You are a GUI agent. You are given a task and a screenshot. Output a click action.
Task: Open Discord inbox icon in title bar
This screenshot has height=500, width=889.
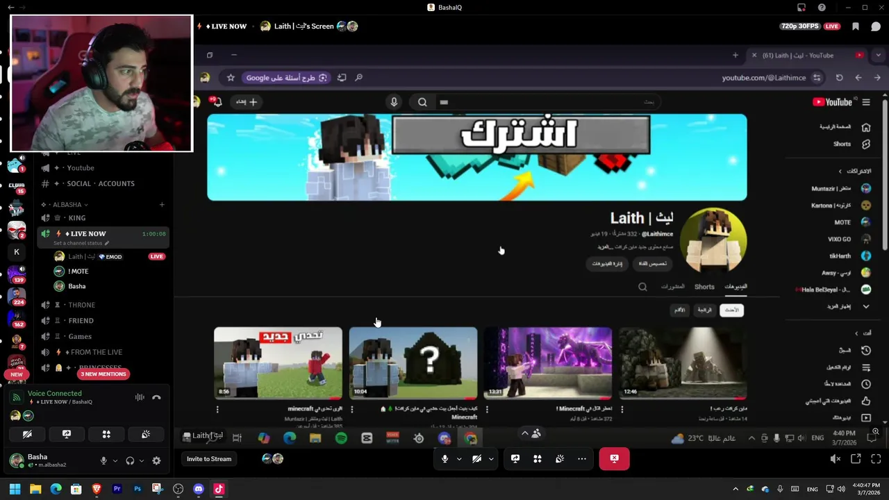(x=801, y=8)
